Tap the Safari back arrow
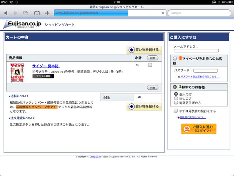The width and height of the screenshot is (234, 176). (x=6, y=13)
